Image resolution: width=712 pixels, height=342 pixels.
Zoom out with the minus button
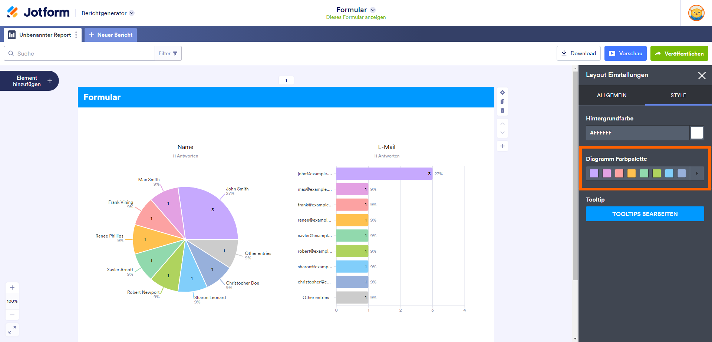pos(12,315)
